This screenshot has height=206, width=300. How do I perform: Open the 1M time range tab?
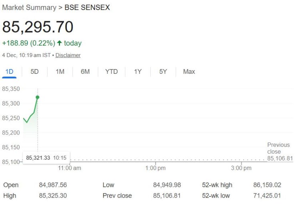[60, 71]
